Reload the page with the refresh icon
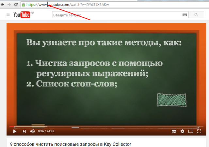Viewport: 209px width, 147px height. click(x=16, y=5)
